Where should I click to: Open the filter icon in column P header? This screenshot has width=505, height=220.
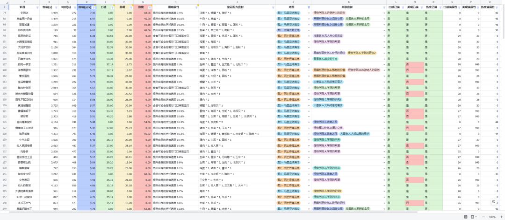[477, 7]
